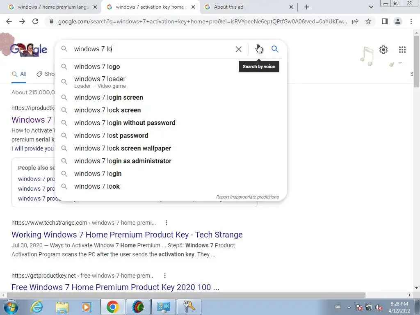The image size is (420, 315).
Task: Click the horizontal scrollbar right arrow
Action: [x=410, y=295]
